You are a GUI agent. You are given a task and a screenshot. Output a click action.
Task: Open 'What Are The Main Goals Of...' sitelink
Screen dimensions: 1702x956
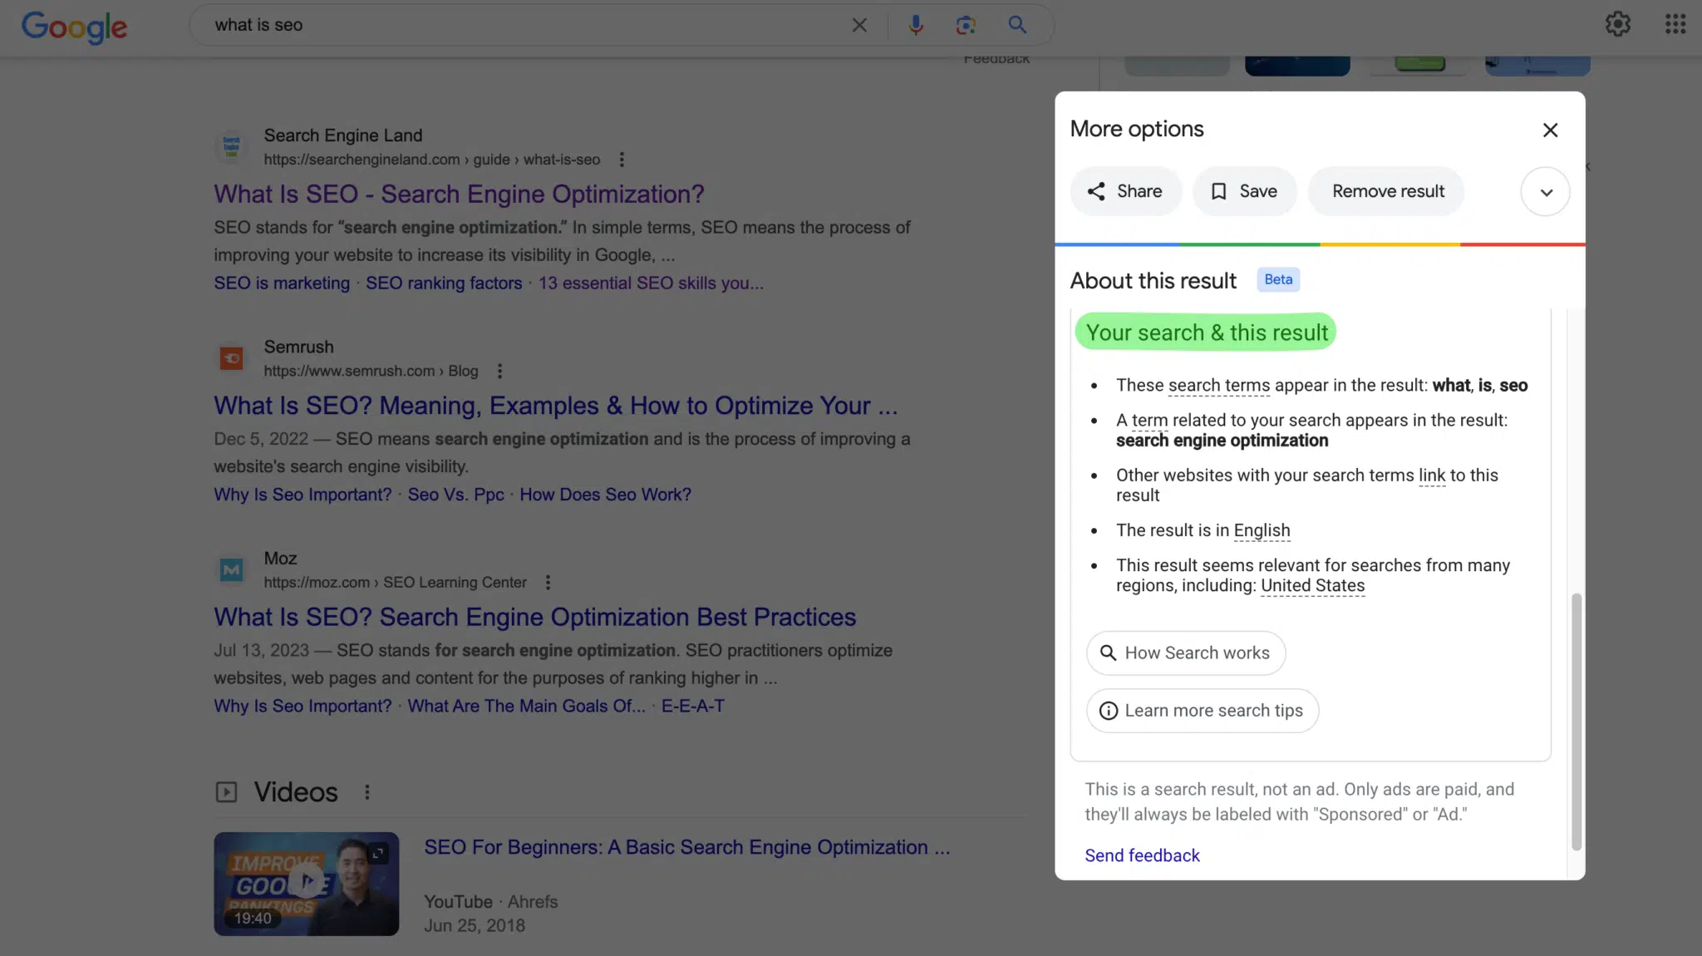(526, 707)
